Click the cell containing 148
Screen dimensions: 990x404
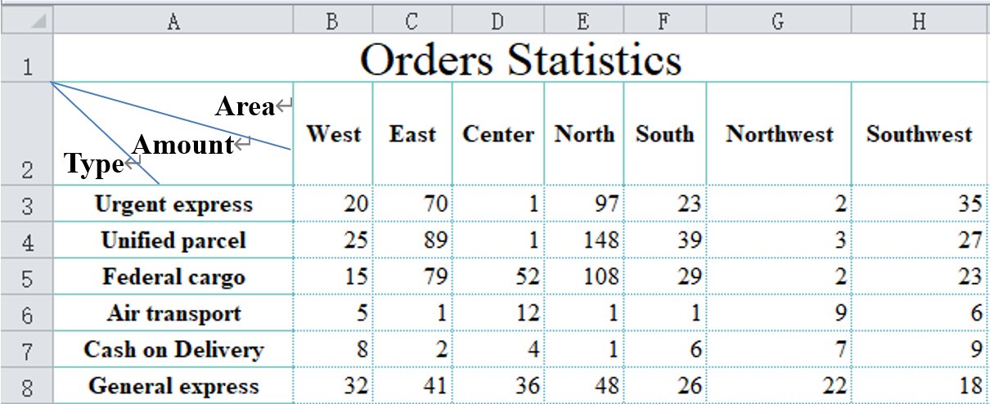[583, 240]
